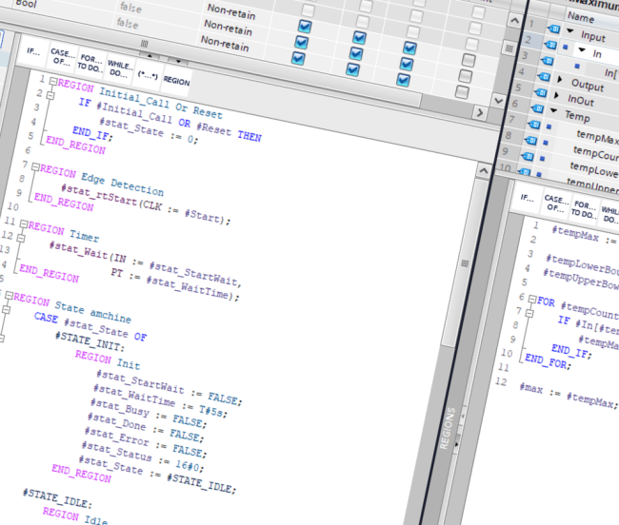
Task: Uncheck first checkbox in topmost Non-retain row
Action: pos(305,27)
